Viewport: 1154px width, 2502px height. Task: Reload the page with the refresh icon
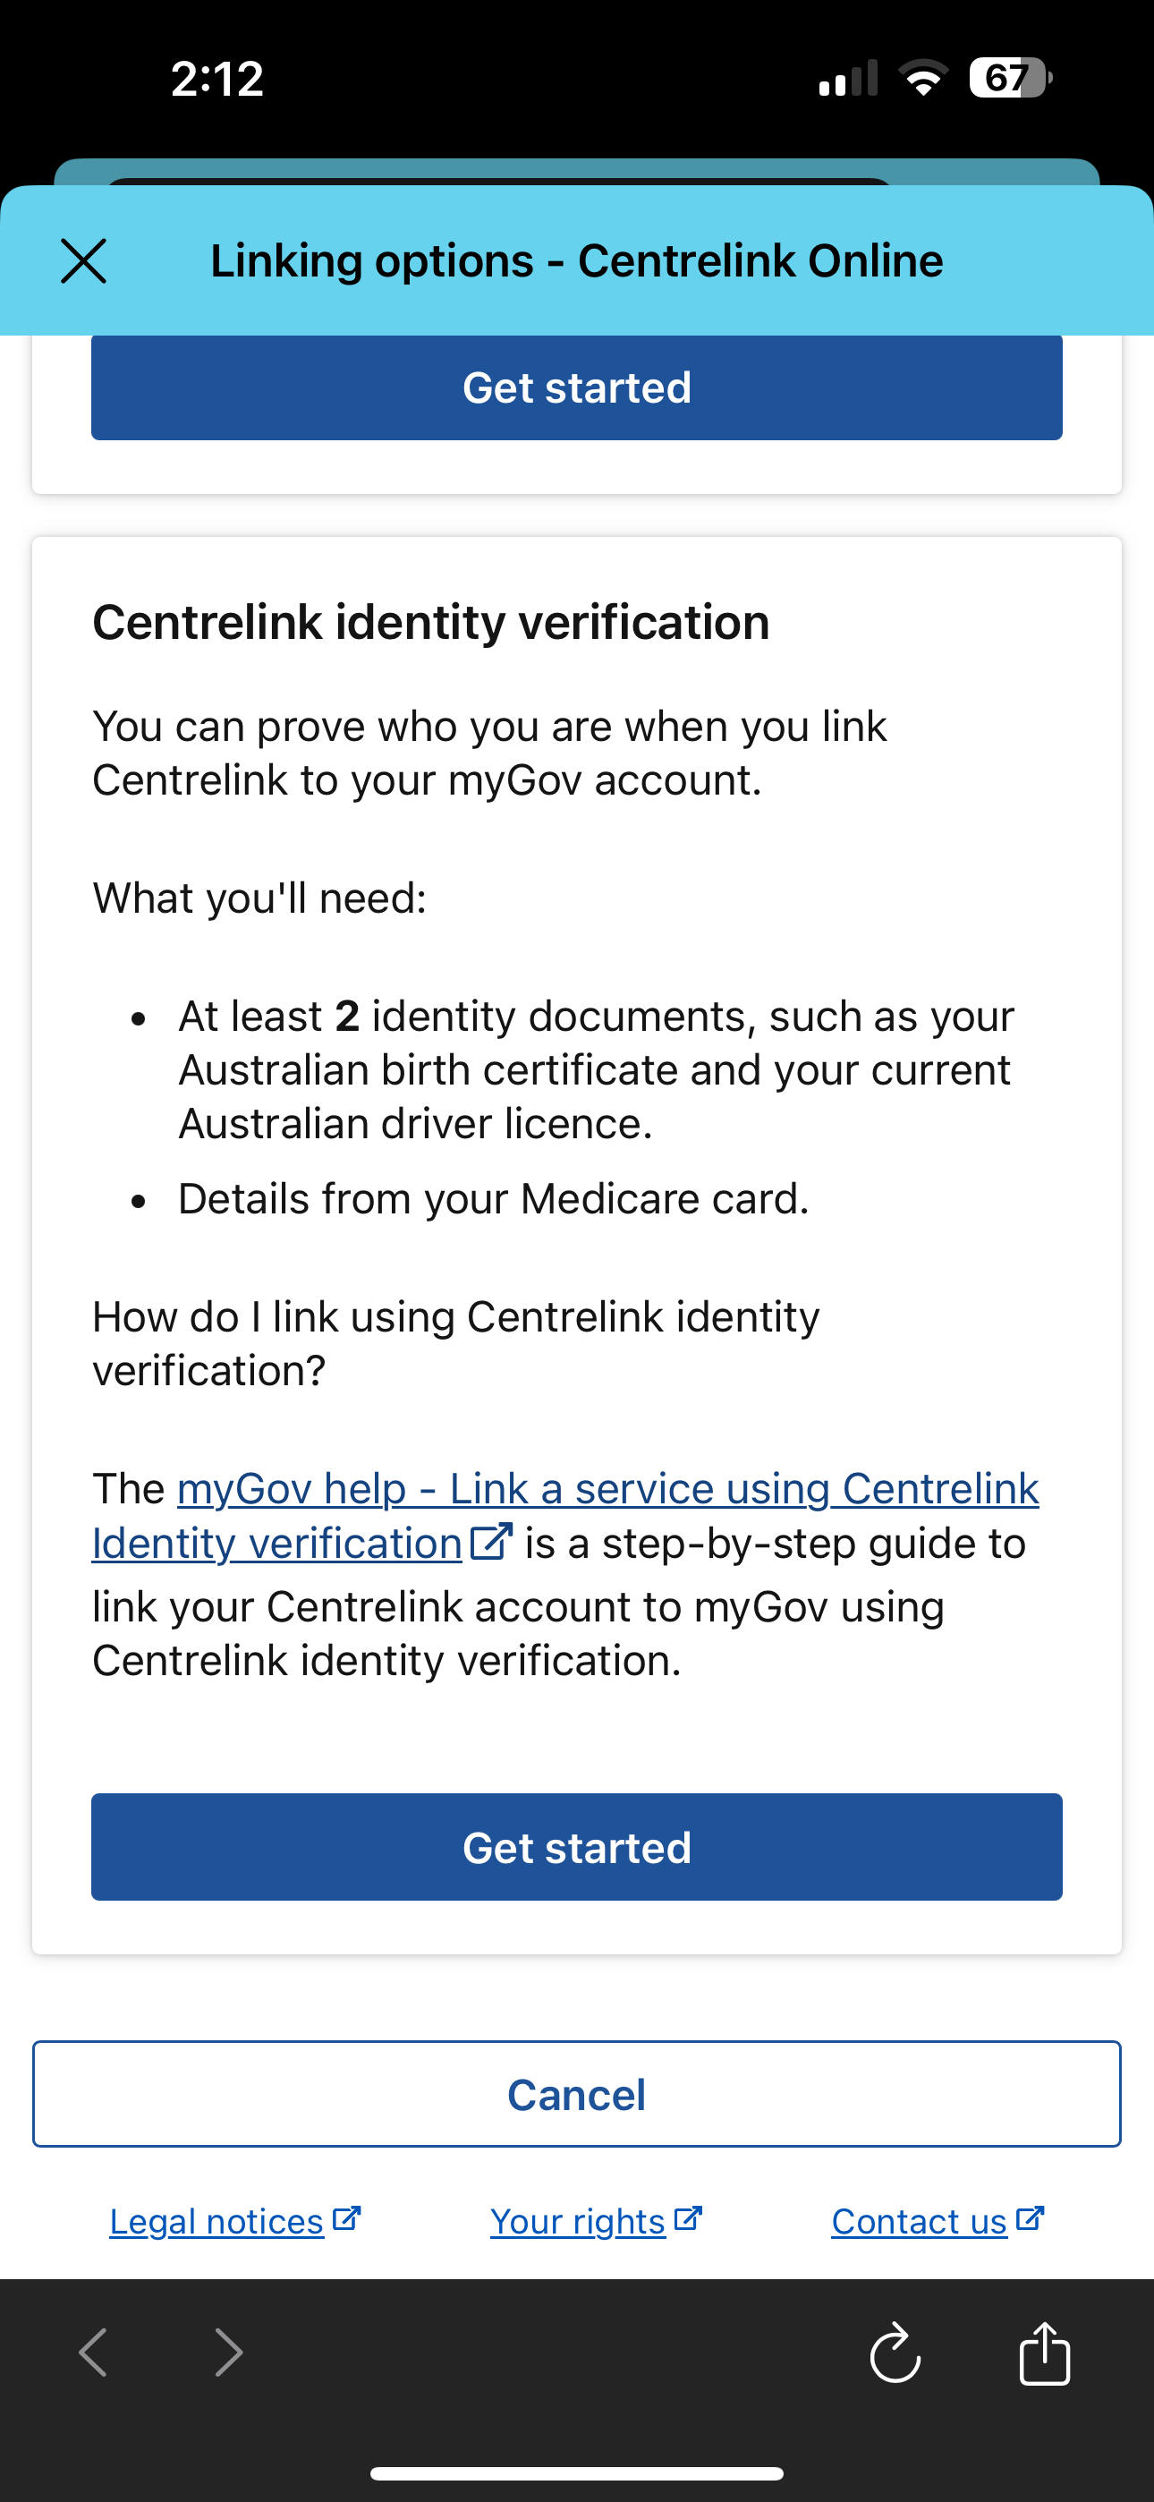coord(895,2353)
